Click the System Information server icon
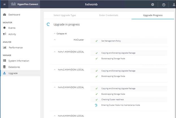The image size is (176, 118). pos(5,60)
